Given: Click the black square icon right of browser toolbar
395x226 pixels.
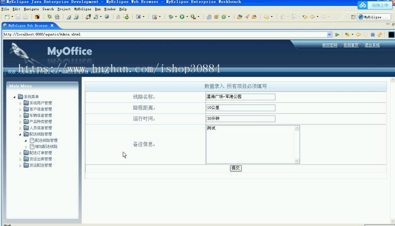Looking at the screenshot, I should (391, 35).
